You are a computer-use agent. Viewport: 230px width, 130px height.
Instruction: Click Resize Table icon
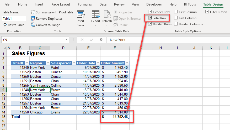[x=5, y=25]
